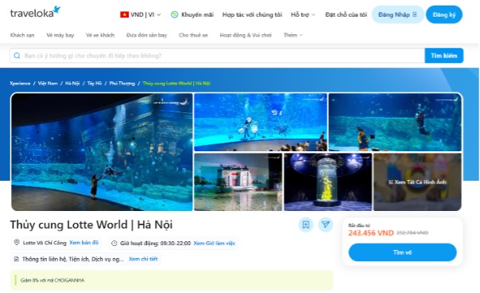This screenshot has width=480, height=293.
Task: Open the diver with audience photo
Action: (x=261, y=122)
